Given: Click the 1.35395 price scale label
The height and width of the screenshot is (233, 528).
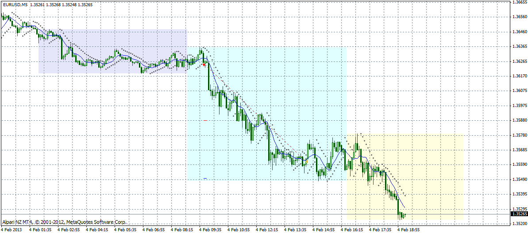Looking at the screenshot, I should 520,195.
